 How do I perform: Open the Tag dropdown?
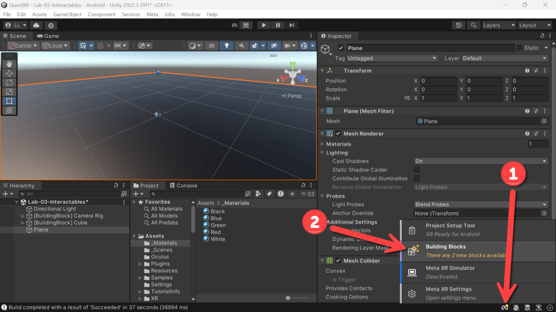392,58
